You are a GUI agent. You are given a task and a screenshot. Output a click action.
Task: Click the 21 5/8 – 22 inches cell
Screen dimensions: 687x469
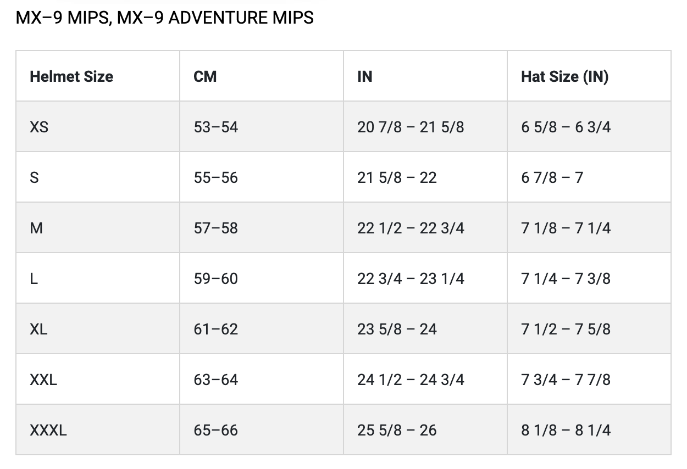click(x=397, y=177)
